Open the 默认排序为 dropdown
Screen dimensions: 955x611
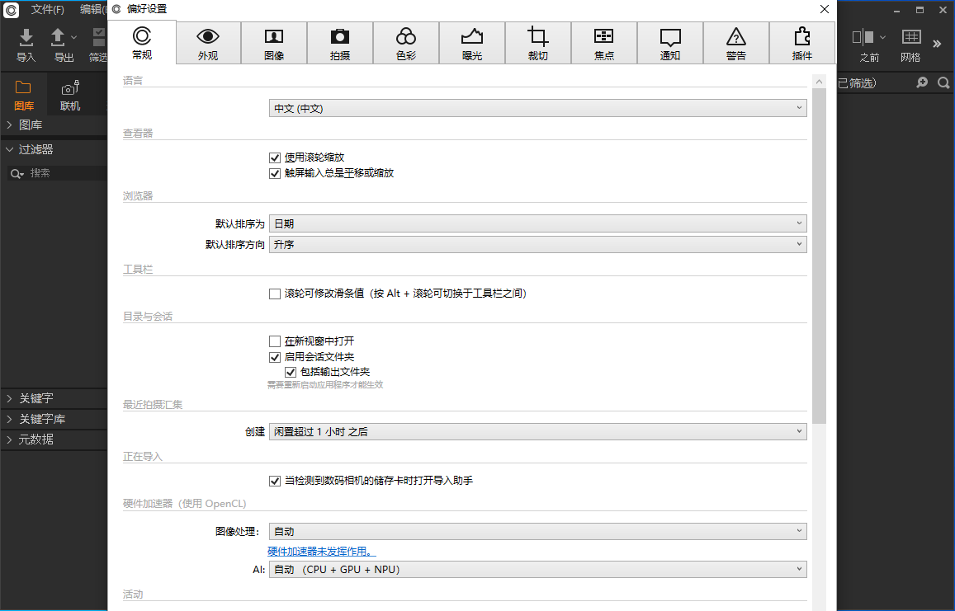click(x=537, y=223)
